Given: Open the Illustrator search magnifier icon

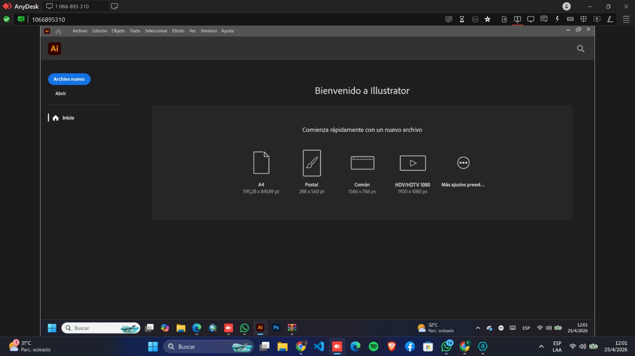Looking at the screenshot, I should [x=580, y=49].
